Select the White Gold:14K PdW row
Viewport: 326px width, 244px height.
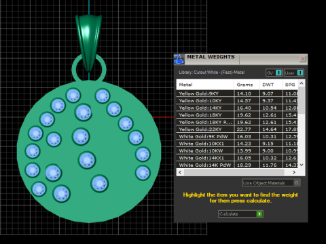(237, 165)
